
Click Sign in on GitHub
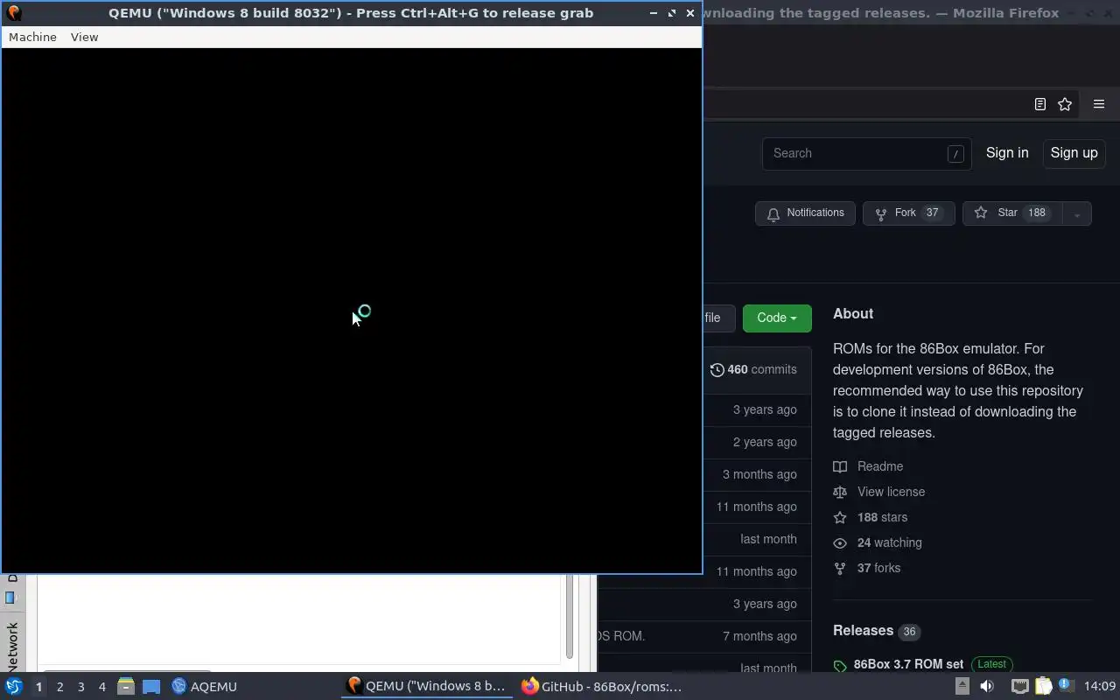[1007, 152]
